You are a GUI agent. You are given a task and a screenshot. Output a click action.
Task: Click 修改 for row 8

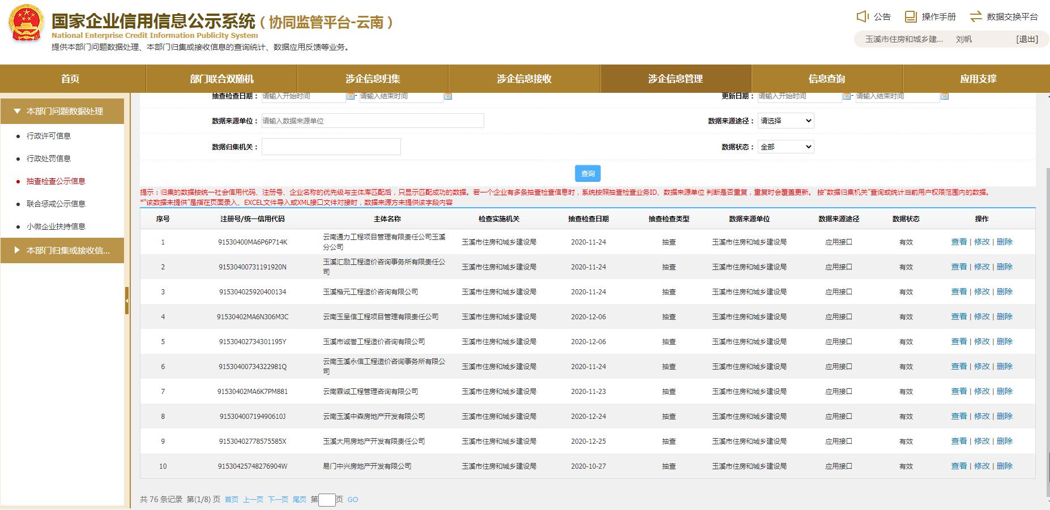coord(981,416)
